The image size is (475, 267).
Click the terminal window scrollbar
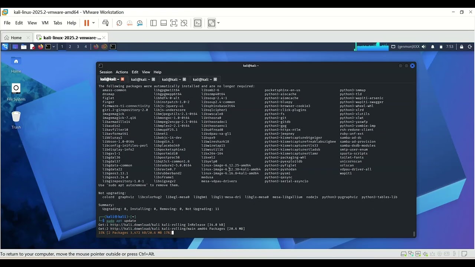414,234
